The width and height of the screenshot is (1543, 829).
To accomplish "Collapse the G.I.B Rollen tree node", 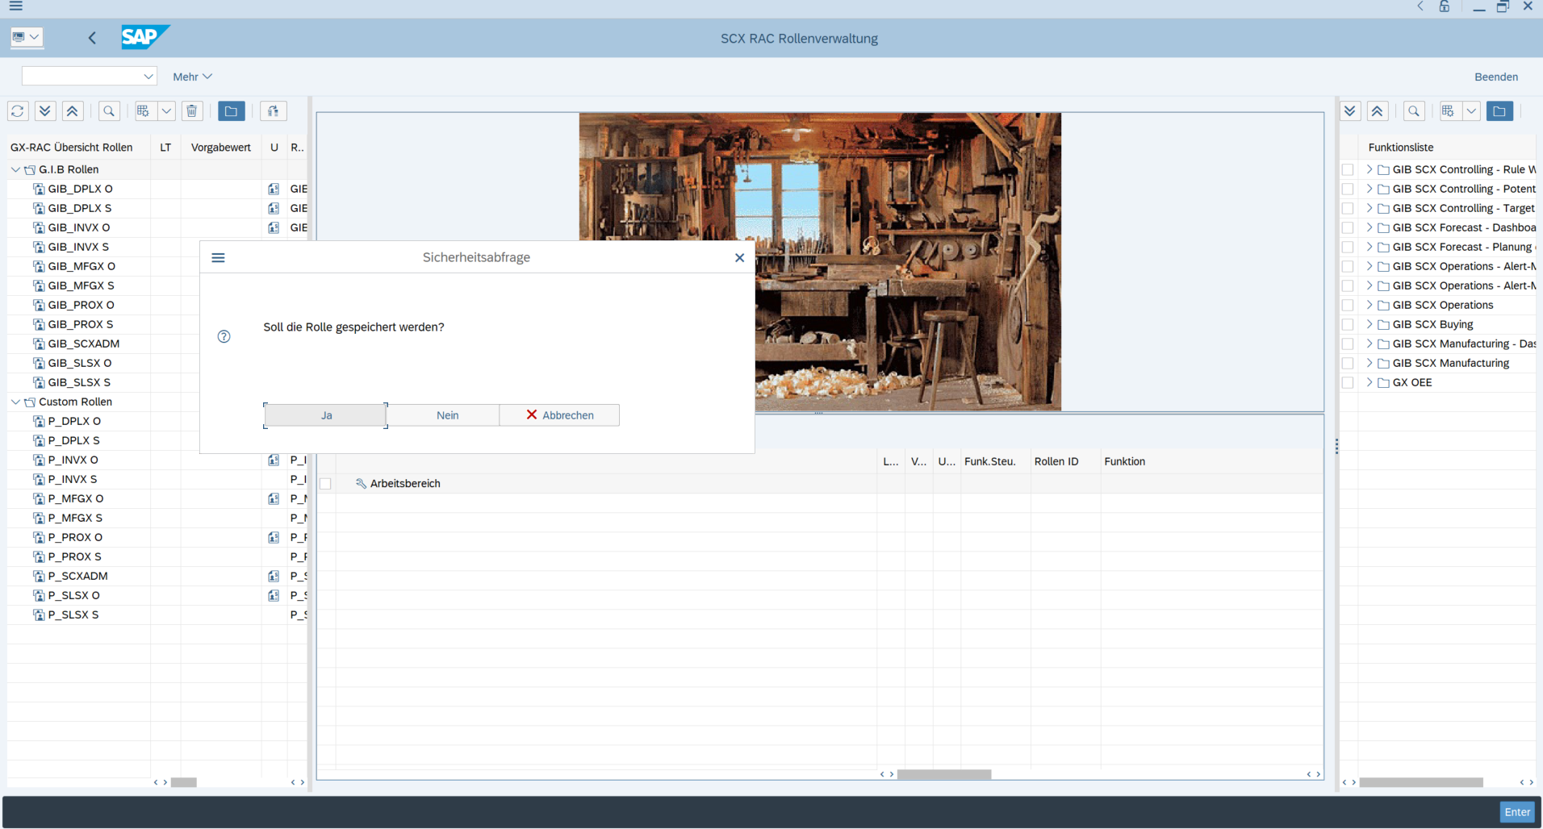I will pyautogui.click(x=15, y=169).
